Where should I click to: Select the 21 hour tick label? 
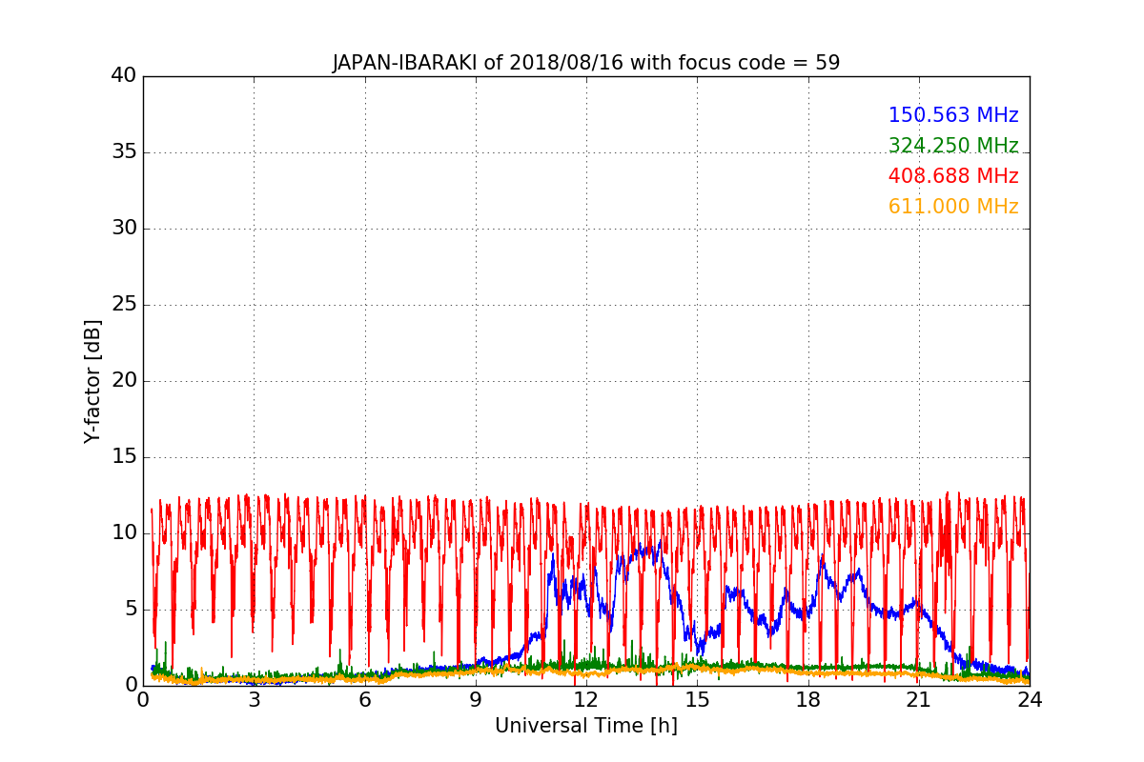[919, 699]
